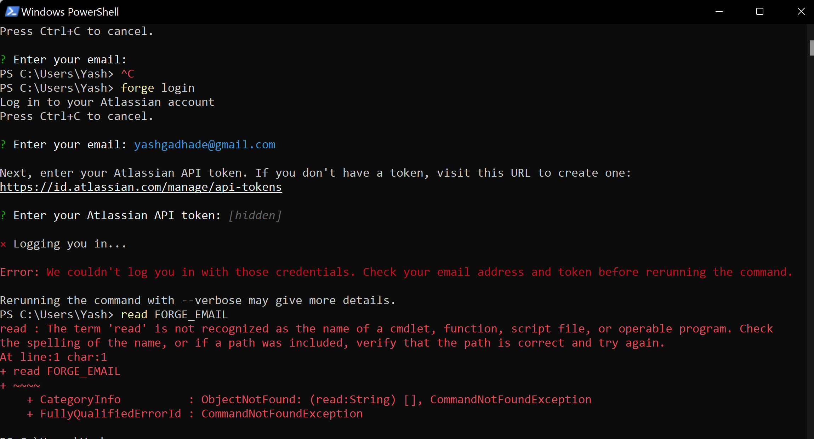Click the vertical scrollbar thumb

(x=811, y=48)
